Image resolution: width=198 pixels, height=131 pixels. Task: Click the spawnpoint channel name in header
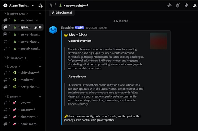pos(77,6)
